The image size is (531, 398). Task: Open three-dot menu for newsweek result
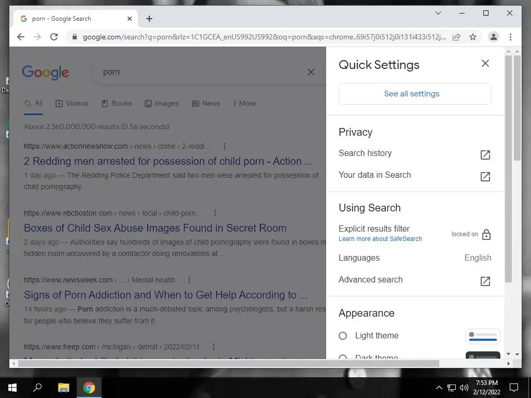[189, 280]
